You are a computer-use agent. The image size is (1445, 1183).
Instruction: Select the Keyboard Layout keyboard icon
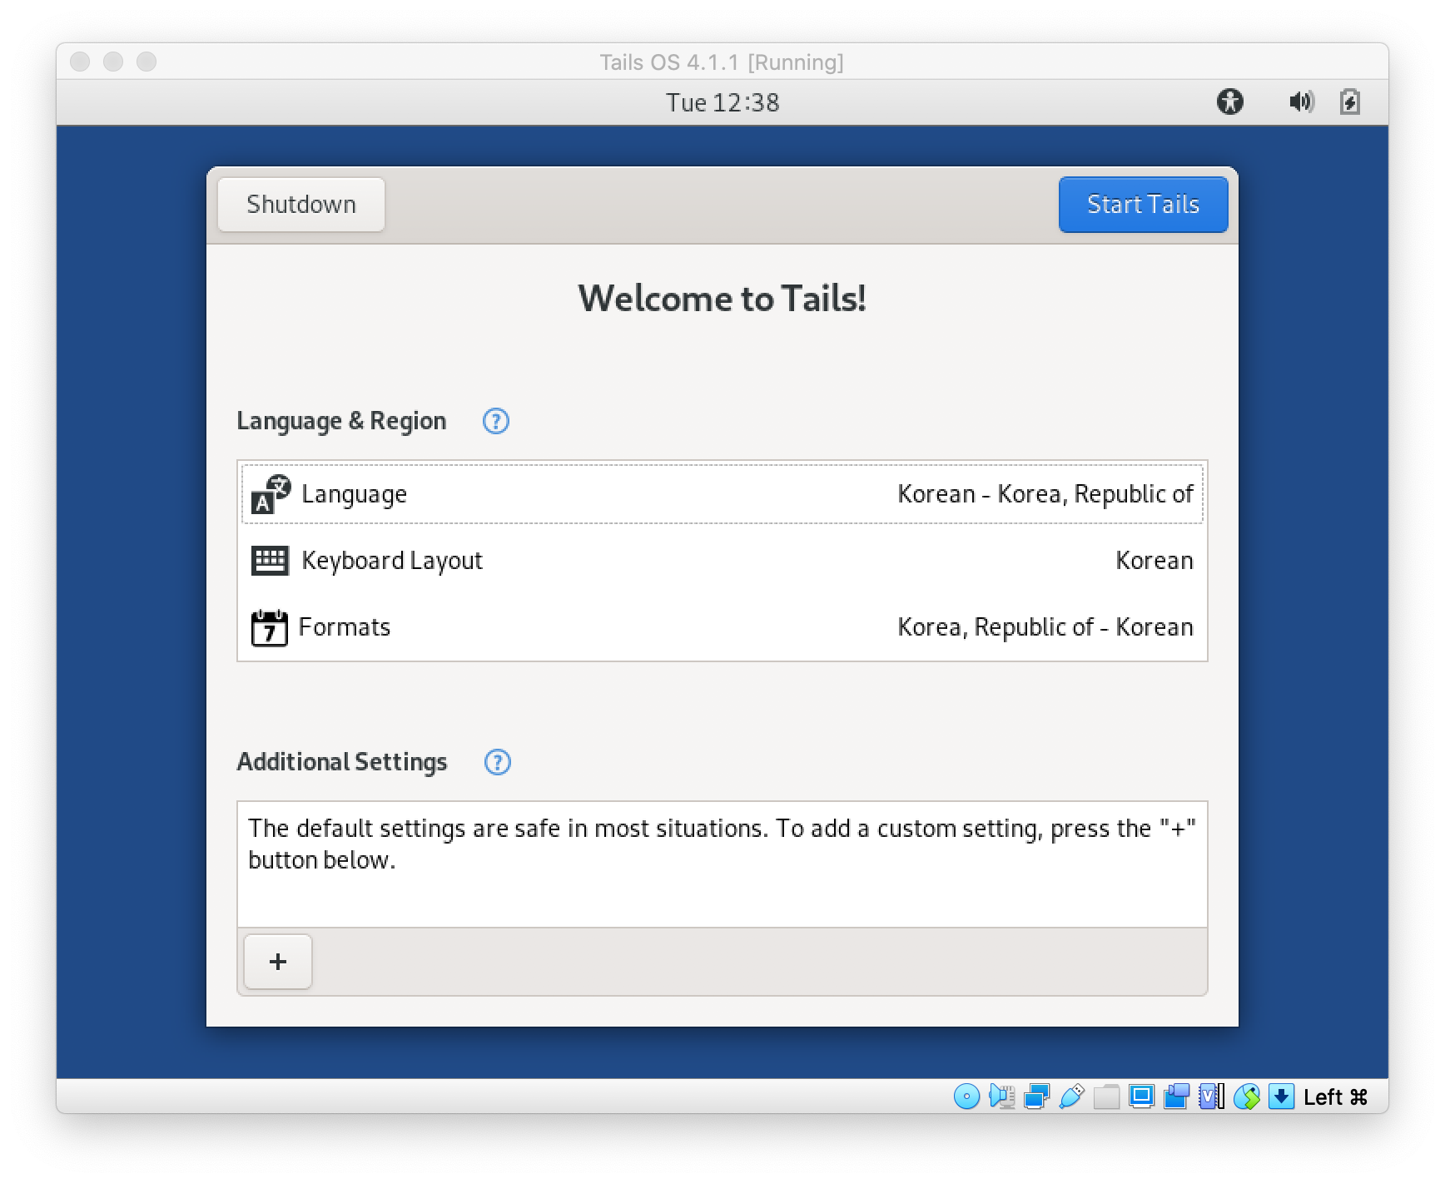pyautogui.click(x=270, y=561)
